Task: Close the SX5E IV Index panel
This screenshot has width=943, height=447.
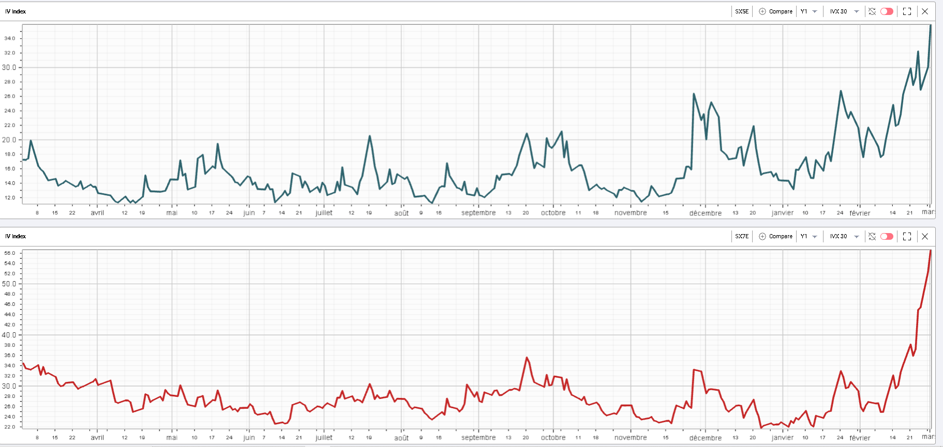Action: click(925, 11)
